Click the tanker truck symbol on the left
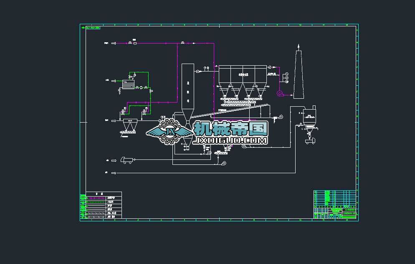The image size is (415, 264). click(x=128, y=160)
